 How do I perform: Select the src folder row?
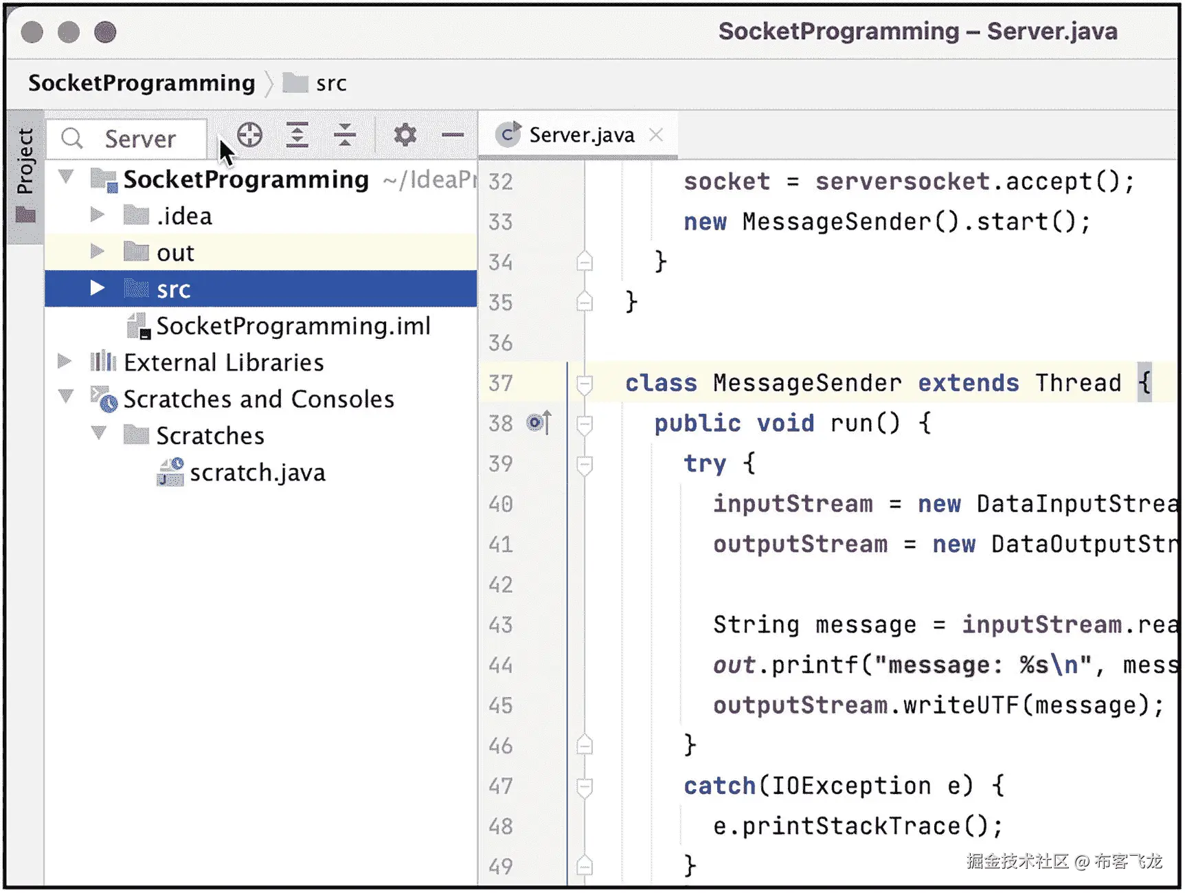click(x=261, y=289)
